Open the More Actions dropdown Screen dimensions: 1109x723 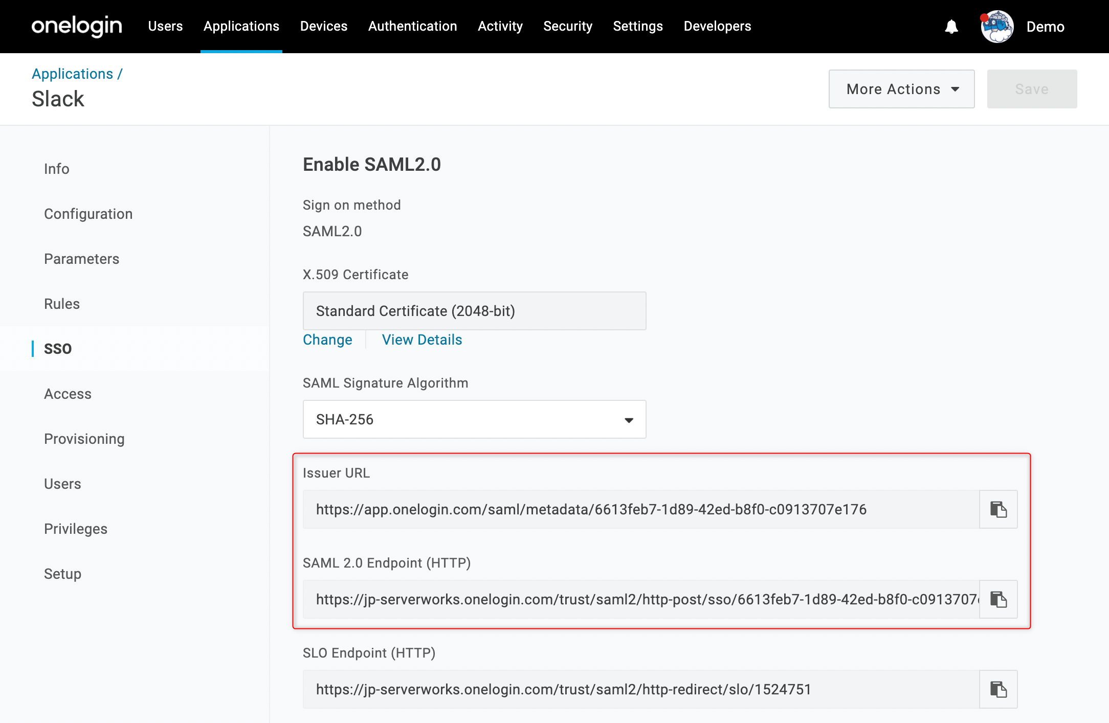[901, 89]
